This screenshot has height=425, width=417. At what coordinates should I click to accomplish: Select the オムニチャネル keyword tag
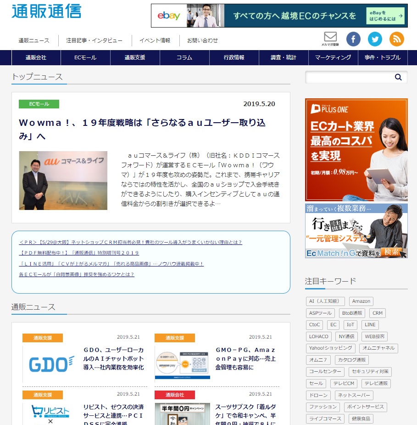tap(378, 348)
